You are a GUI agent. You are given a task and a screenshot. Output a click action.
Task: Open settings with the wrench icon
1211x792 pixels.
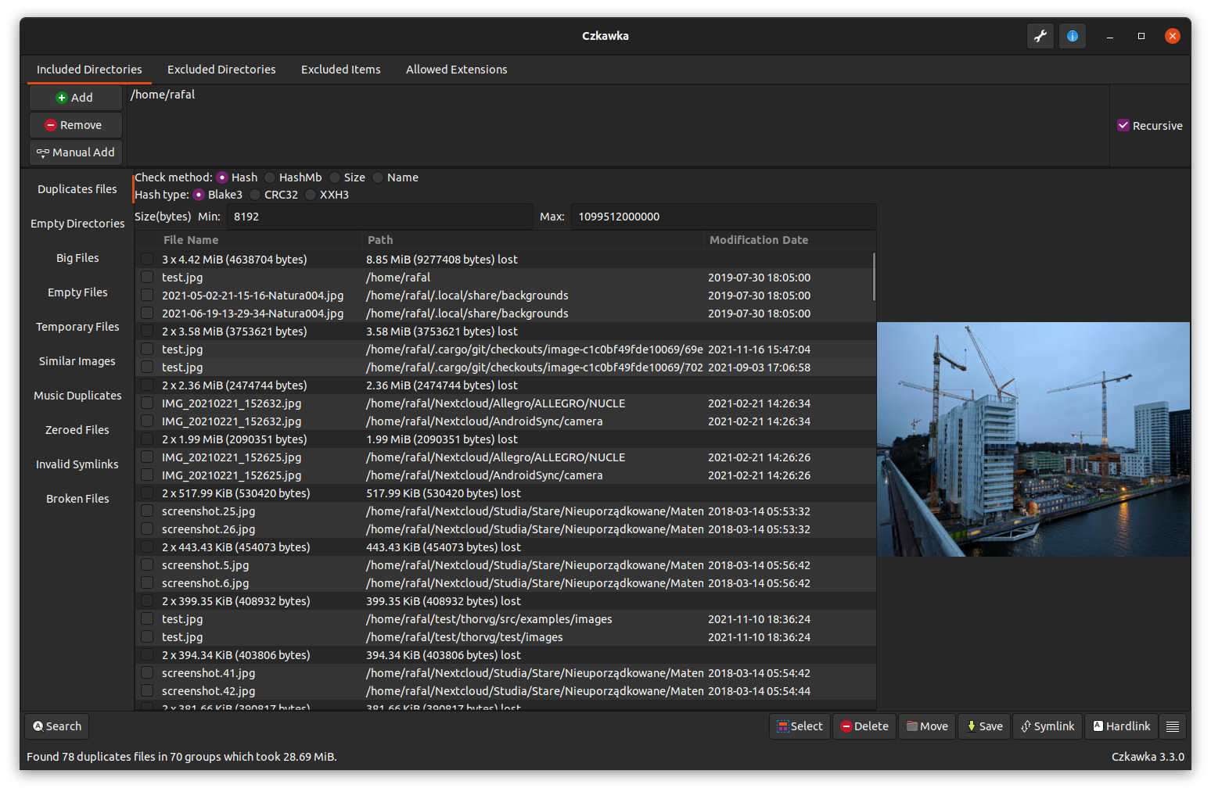click(1040, 36)
